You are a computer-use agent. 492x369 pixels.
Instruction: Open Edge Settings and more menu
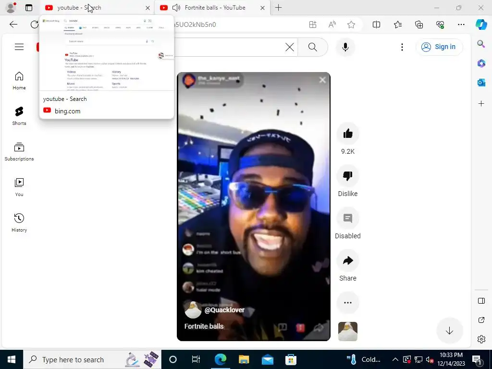(461, 25)
